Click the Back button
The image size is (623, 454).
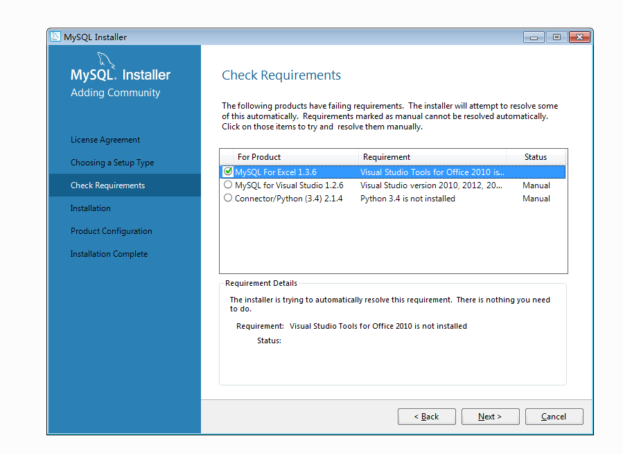[427, 417]
